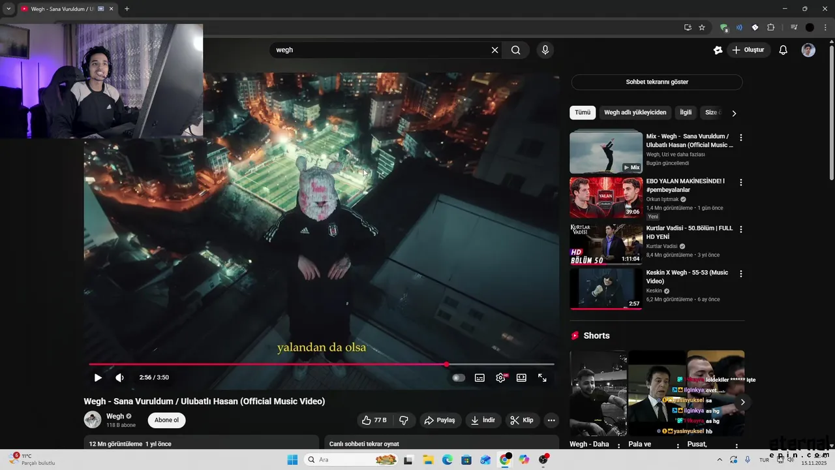Open the media controls icon in toolbar
835x470 pixels.
click(794, 27)
